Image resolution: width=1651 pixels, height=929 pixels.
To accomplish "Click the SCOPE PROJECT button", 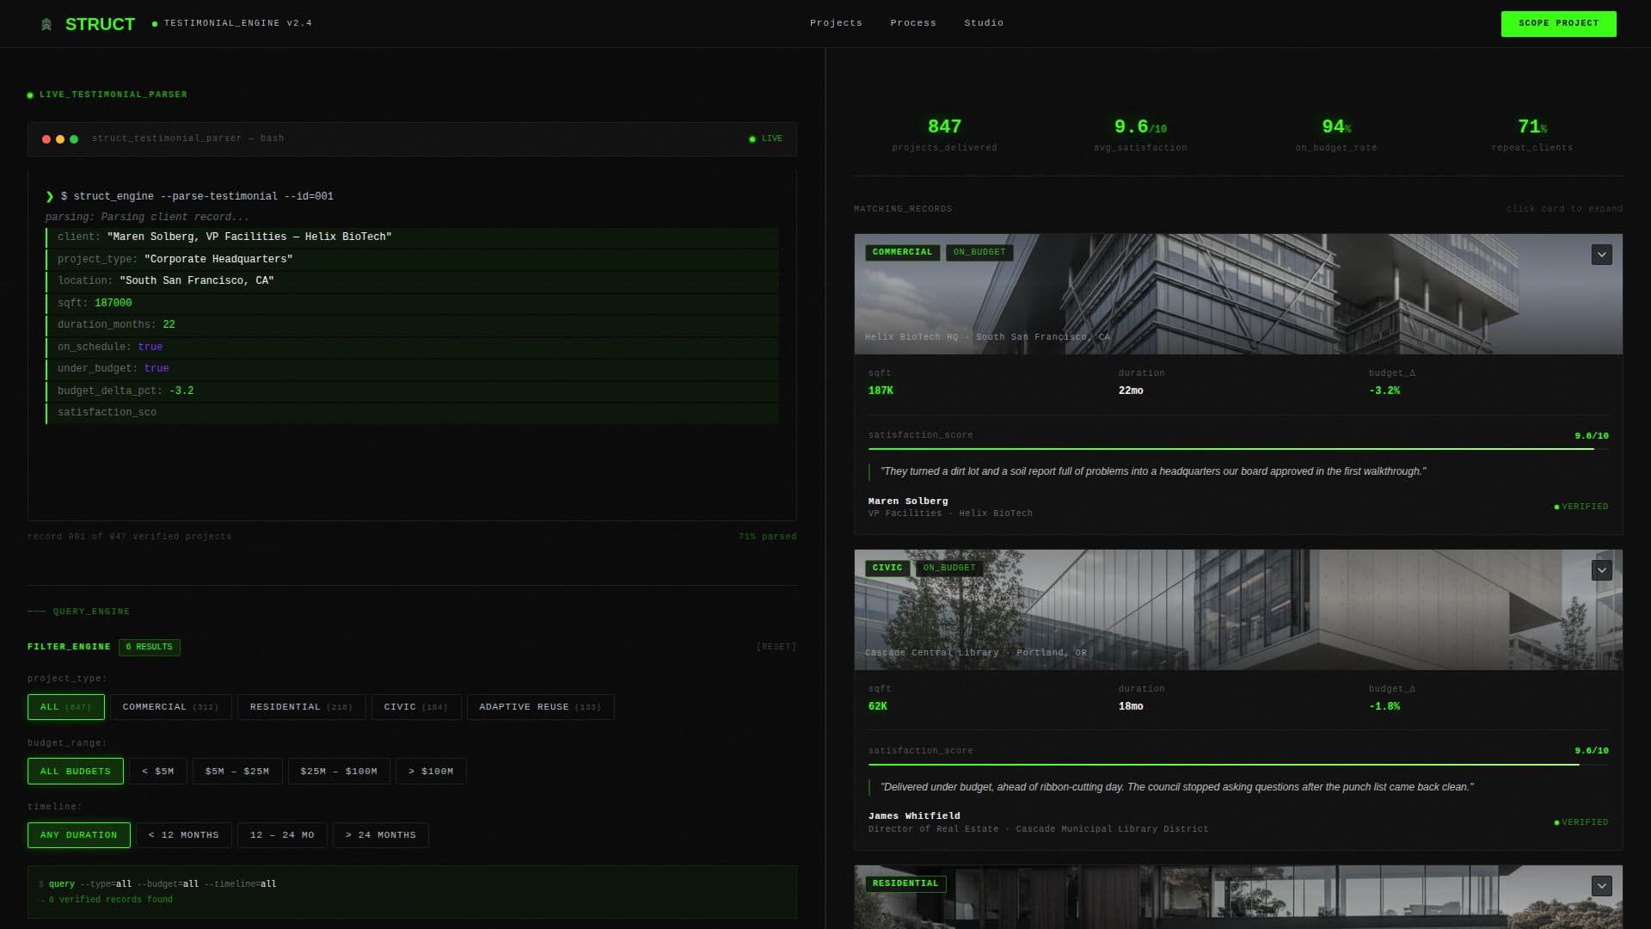I will pyautogui.click(x=1558, y=24).
